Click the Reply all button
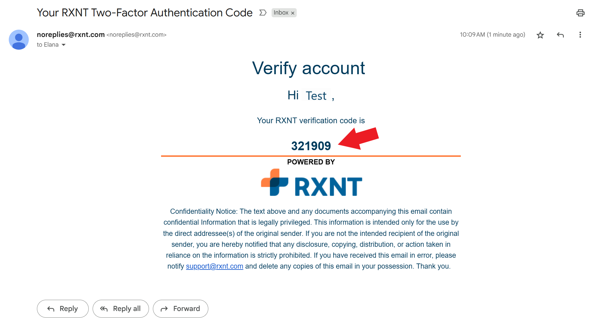 121,309
